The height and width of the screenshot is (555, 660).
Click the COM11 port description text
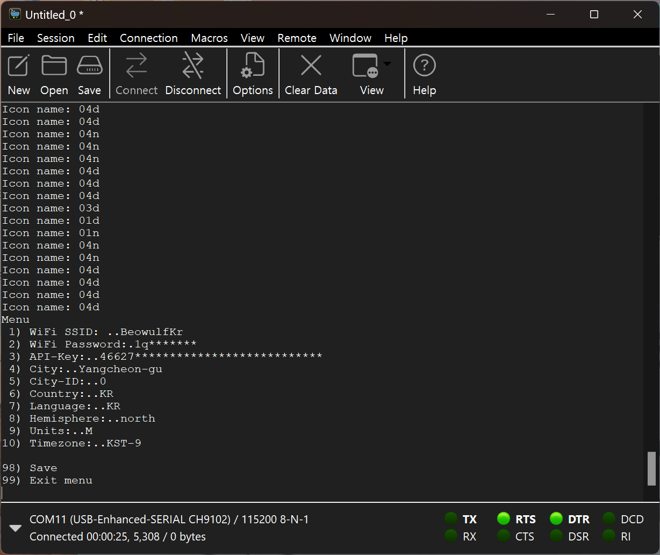coord(169,520)
